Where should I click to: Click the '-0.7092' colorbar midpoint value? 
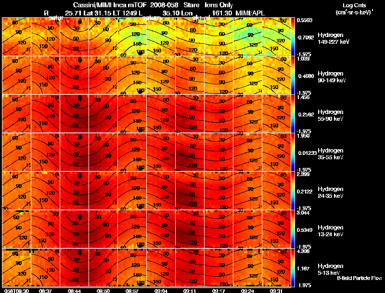(x=305, y=38)
